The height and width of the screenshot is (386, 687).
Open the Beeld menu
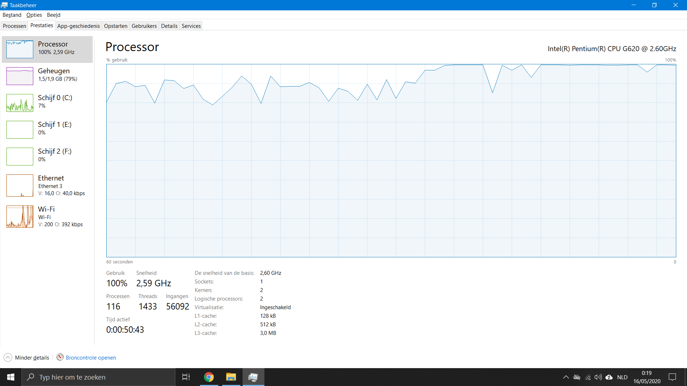53,15
